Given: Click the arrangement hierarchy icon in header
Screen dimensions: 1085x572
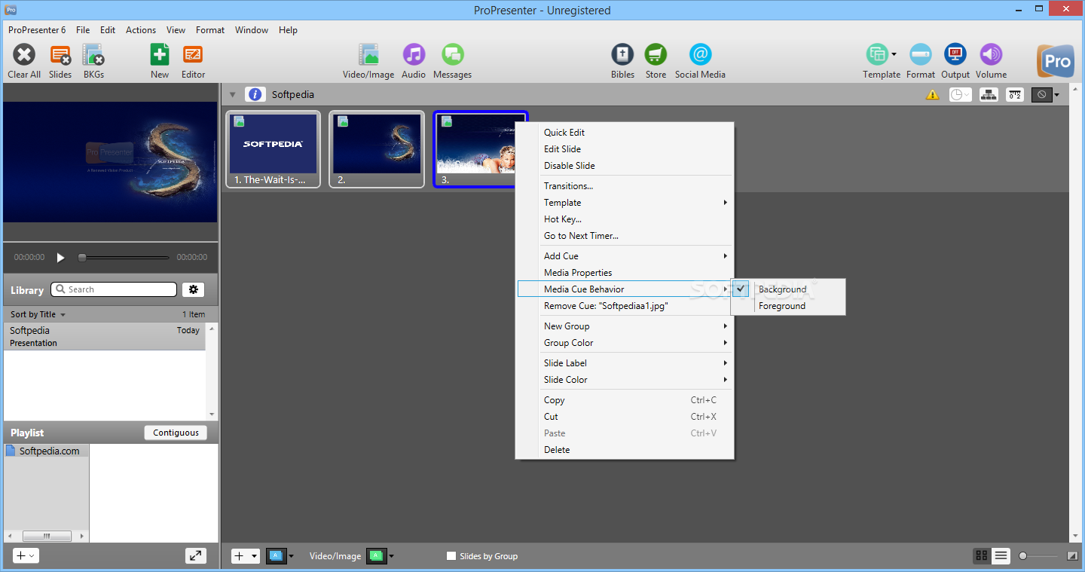Looking at the screenshot, I should point(989,95).
